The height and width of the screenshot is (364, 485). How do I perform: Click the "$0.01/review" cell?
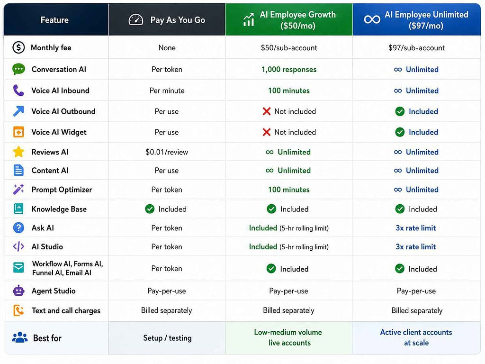pyautogui.click(x=167, y=152)
